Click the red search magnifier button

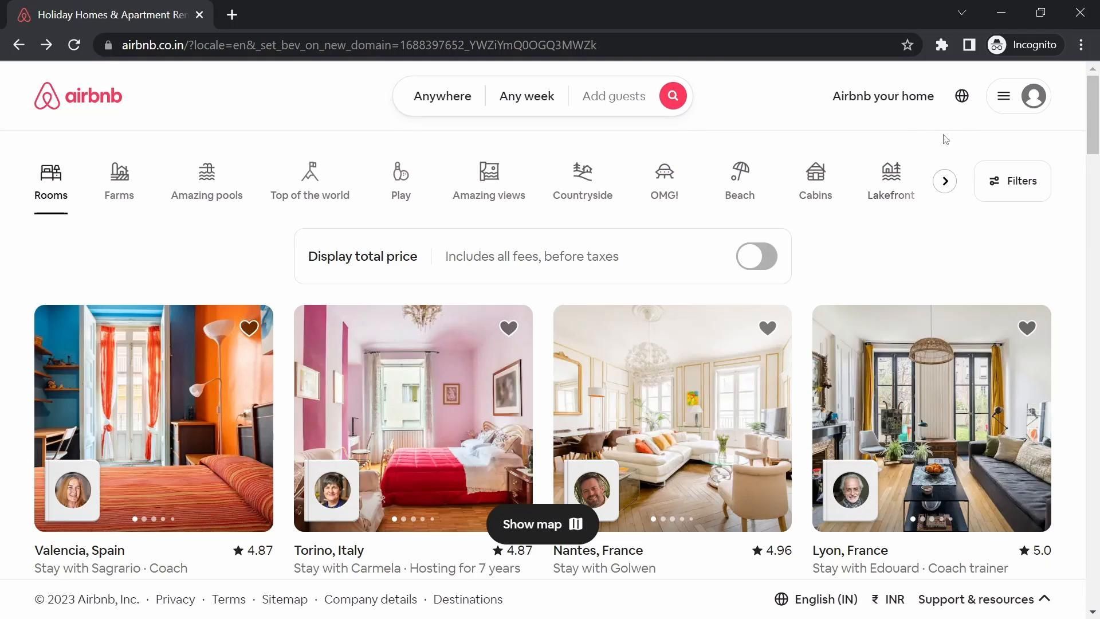pos(673,96)
